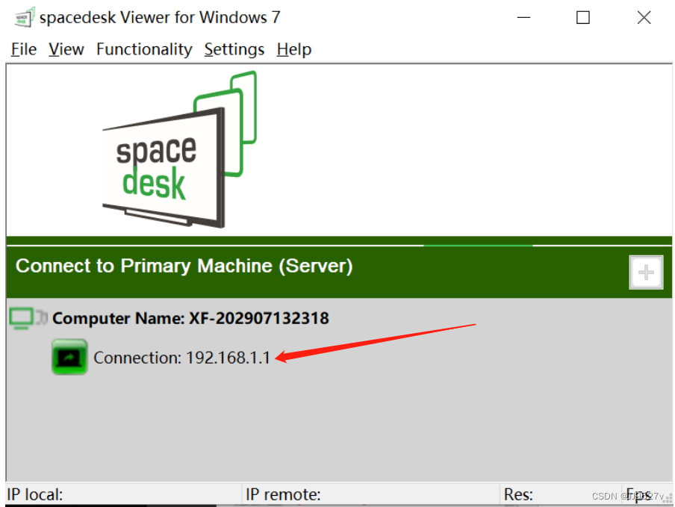Click IP local status bar field
The height and width of the screenshot is (507, 675).
point(124,494)
